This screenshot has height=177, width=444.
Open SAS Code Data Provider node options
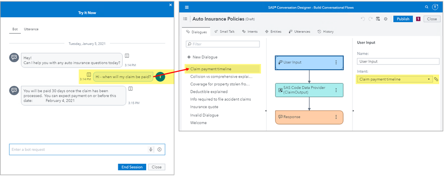coord(336,90)
